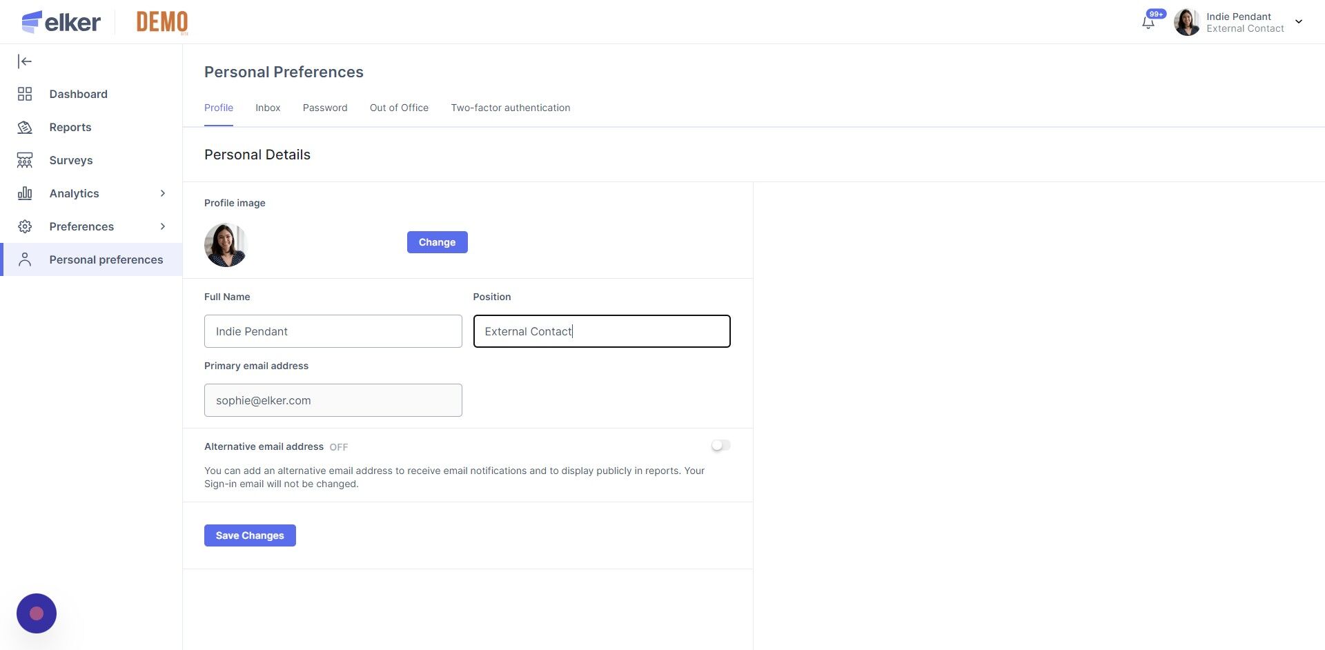Collapse the sidebar with the arrow icon
The image size is (1325, 650).
[x=25, y=61]
